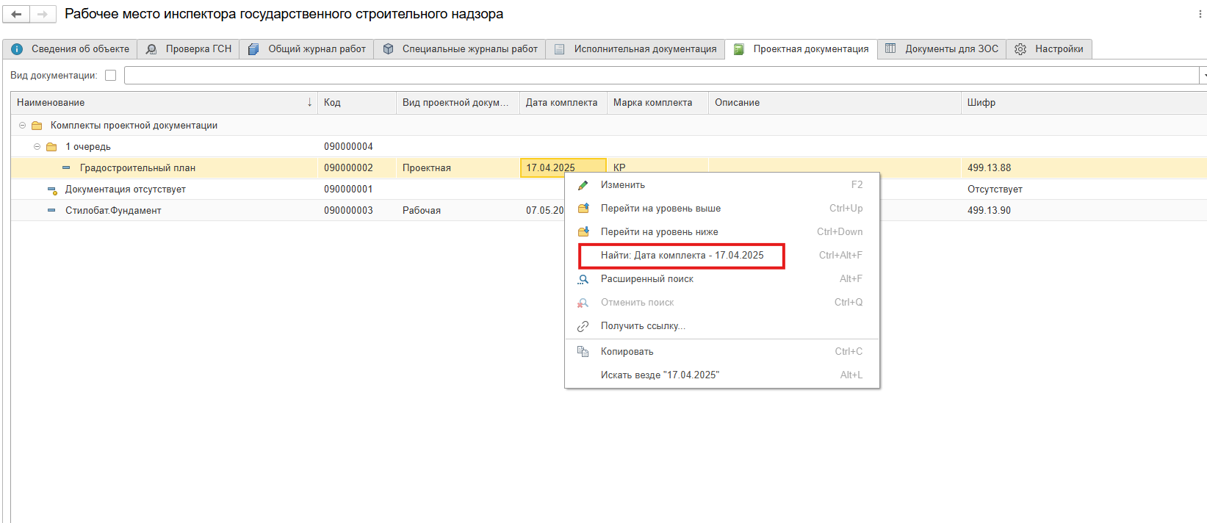The height and width of the screenshot is (523, 1207).
Task: Sort by the Наименование column header
Action: 163,103
